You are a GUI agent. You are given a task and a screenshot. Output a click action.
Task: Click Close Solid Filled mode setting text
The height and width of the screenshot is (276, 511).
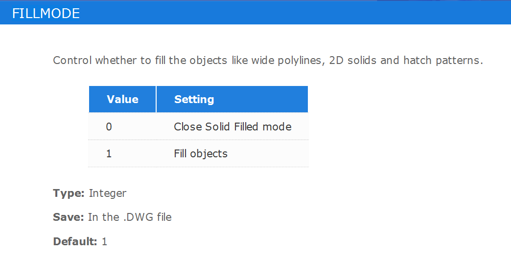click(232, 127)
